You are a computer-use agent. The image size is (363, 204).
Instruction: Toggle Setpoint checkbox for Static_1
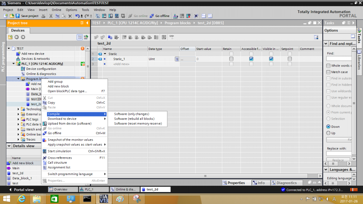pyautogui.click(x=290, y=59)
